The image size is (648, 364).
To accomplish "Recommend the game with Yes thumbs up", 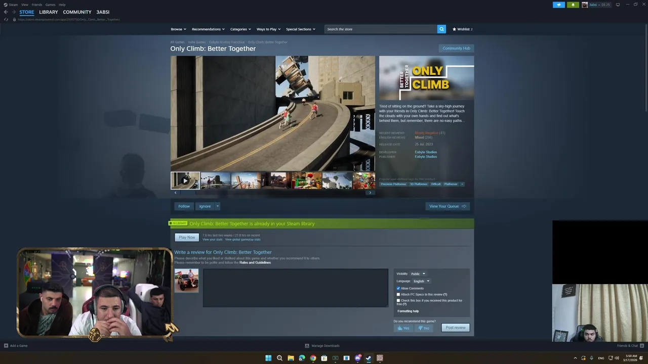I will [x=403, y=328].
